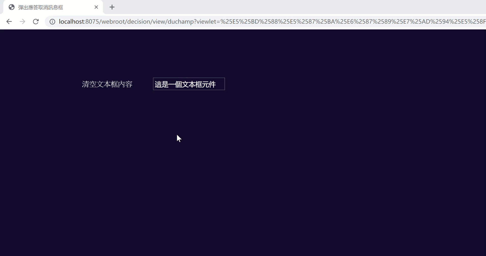The width and height of the screenshot is (486, 256).
Task: Click 清空文本框内容 to clear the textbox
Action: [107, 84]
